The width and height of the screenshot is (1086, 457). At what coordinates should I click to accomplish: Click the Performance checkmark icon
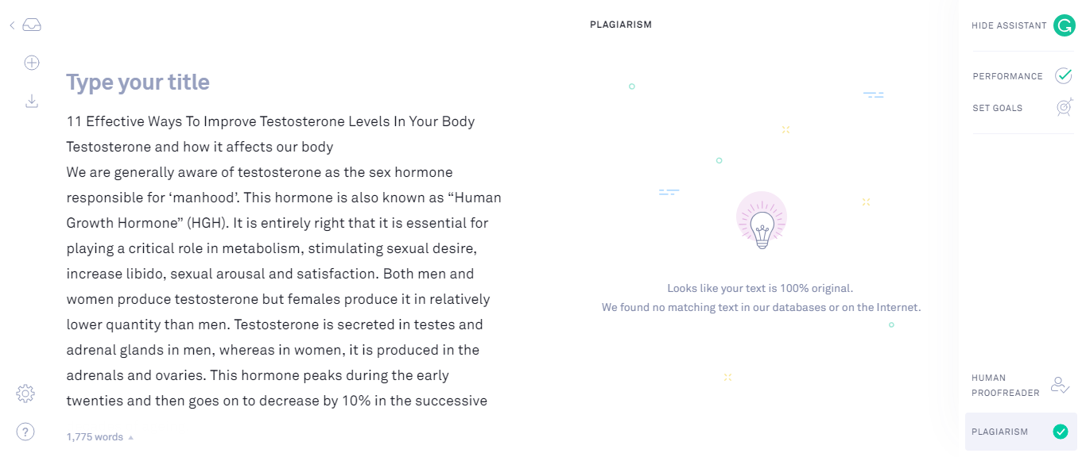tap(1064, 76)
